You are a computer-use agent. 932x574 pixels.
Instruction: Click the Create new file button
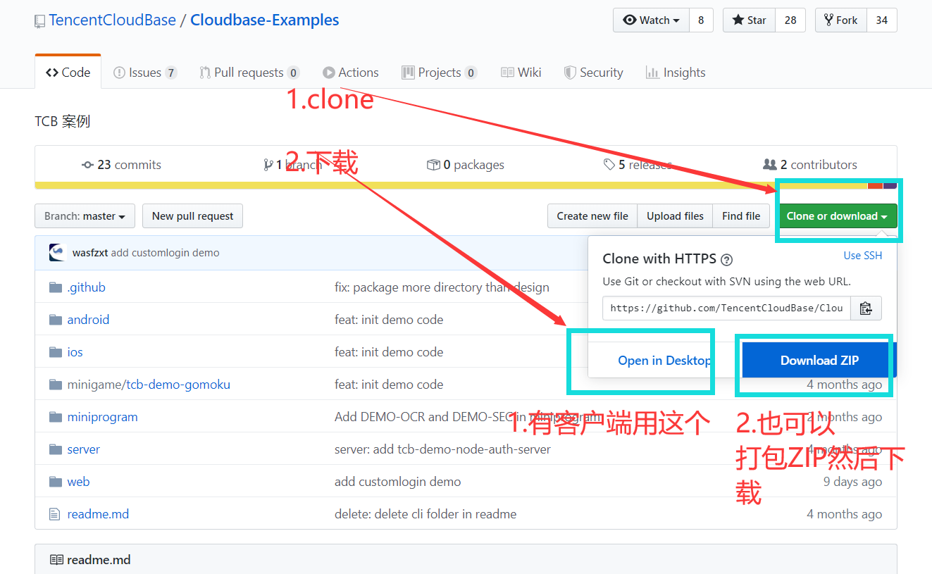click(592, 216)
